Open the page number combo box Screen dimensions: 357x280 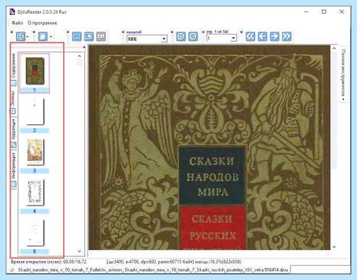[x=221, y=39]
